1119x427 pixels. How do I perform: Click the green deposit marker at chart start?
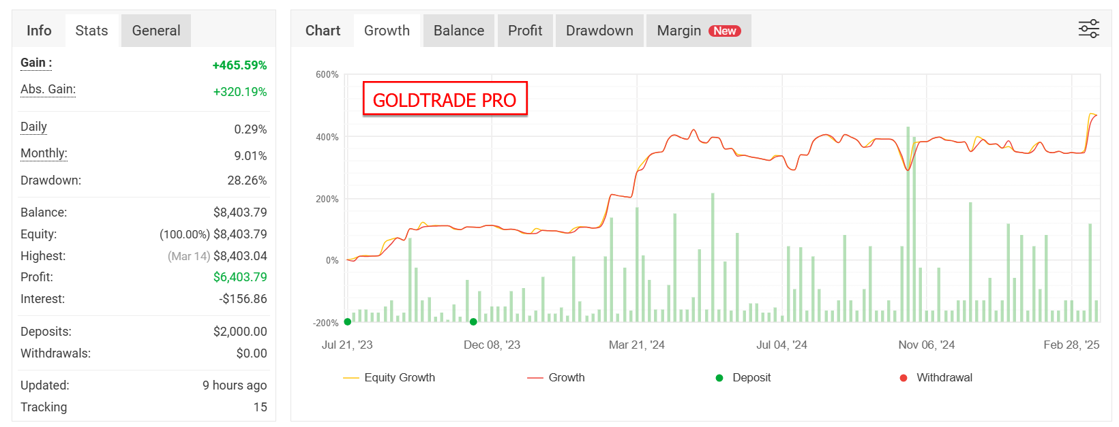point(348,322)
